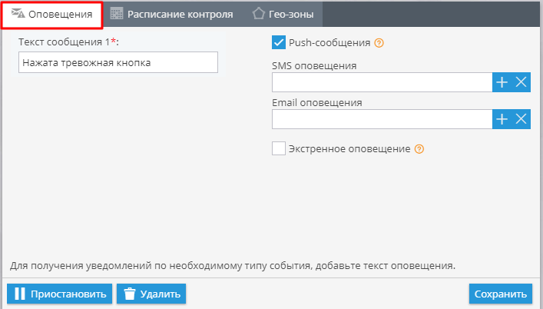The width and height of the screenshot is (543, 309).
Task: Open the Гео-зоны tab
Action: pyautogui.click(x=283, y=15)
